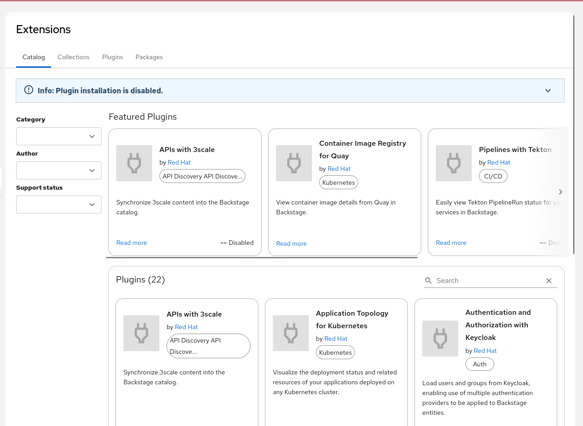The image size is (583, 426).
Task: Click the plug icon on Application Topology for Kubernetes card
Action: click(291, 333)
